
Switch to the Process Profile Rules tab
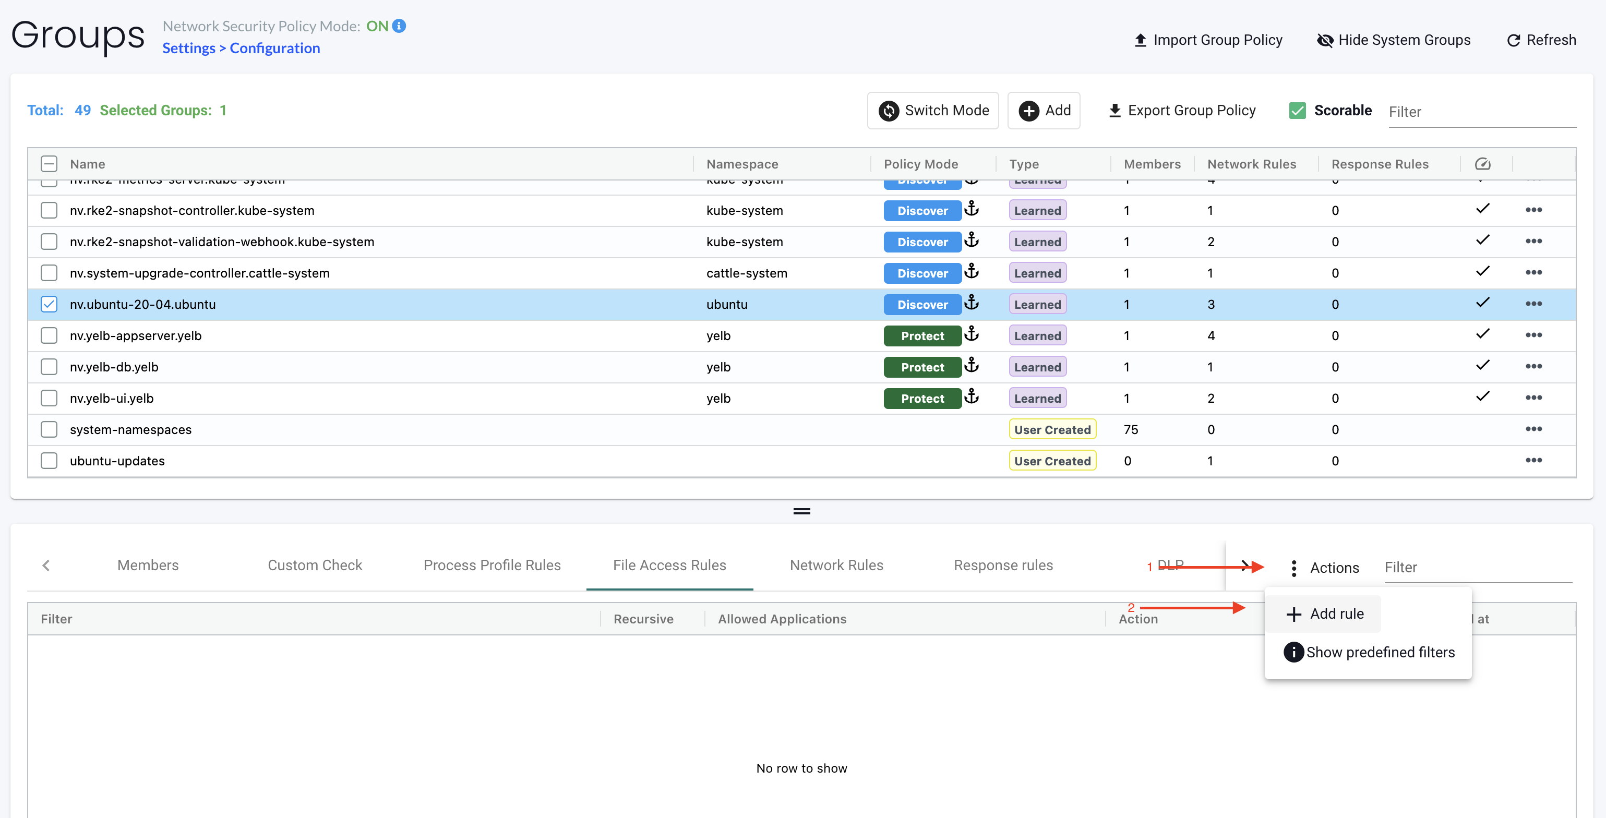click(x=492, y=565)
